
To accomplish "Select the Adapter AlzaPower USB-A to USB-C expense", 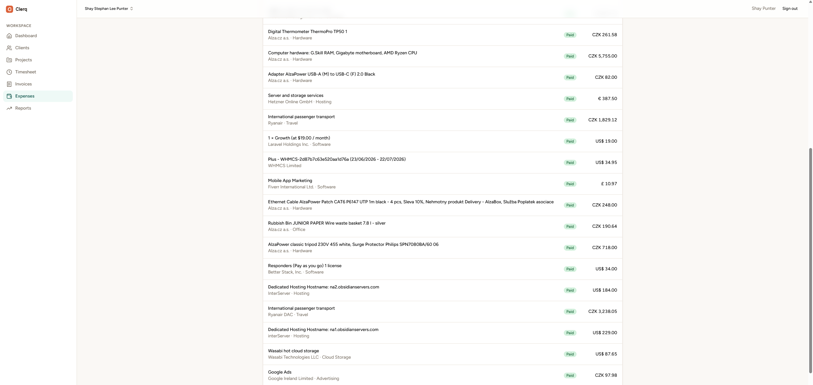I will point(442,78).
